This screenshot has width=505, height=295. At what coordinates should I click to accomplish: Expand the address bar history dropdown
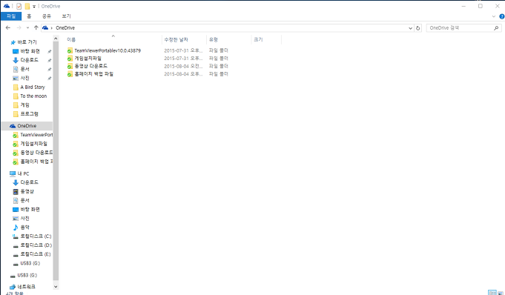pyautogui.click(x=410, y=28)
